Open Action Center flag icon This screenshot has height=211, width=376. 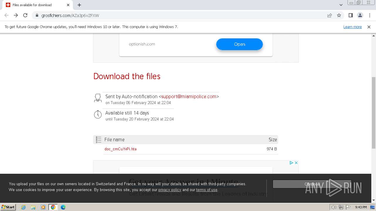click(x=348, y=207)
